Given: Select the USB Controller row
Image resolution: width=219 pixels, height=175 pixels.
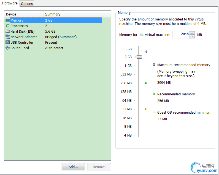Looking at the screenshot, I should 54,42.
